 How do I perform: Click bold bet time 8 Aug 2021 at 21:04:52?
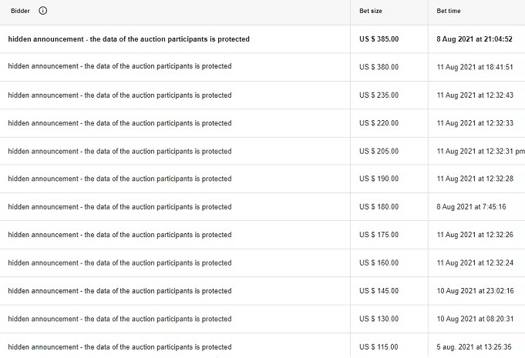(x=474, y=39)
